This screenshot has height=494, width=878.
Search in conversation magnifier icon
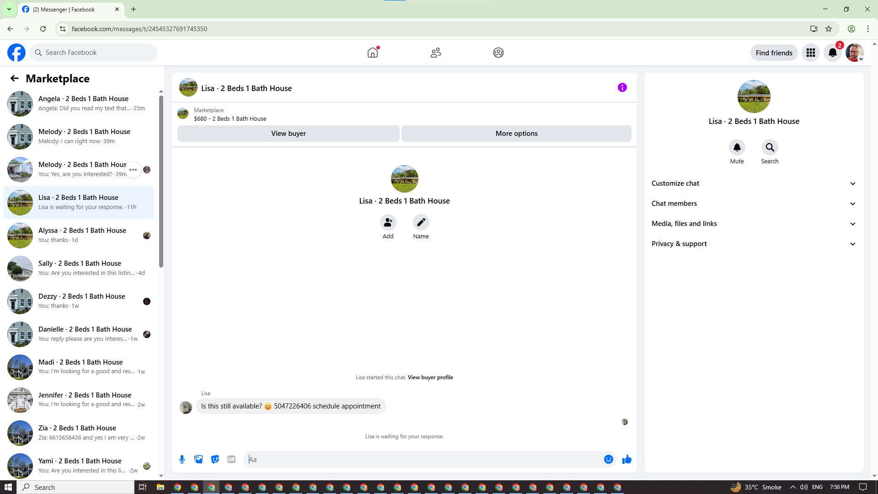point(770,147)
